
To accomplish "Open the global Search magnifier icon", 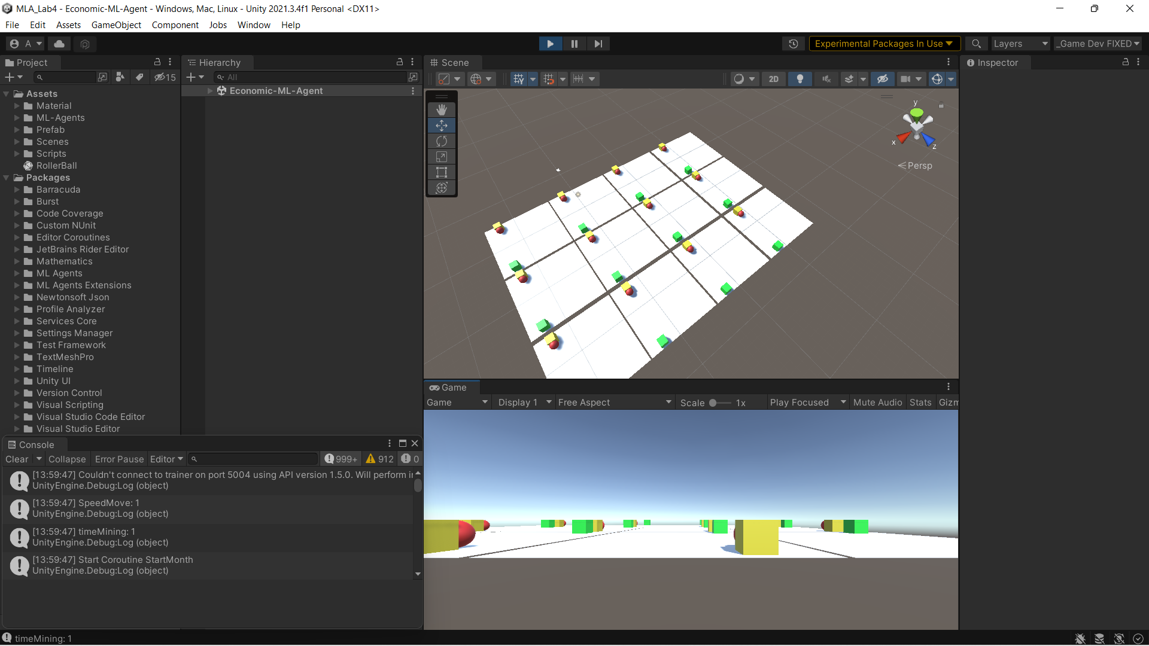I will pyautogui.click(x=976, y=44).
